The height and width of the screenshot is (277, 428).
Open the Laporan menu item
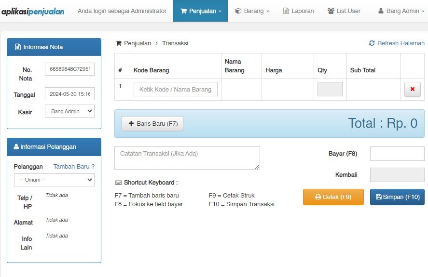click(298, 11)
